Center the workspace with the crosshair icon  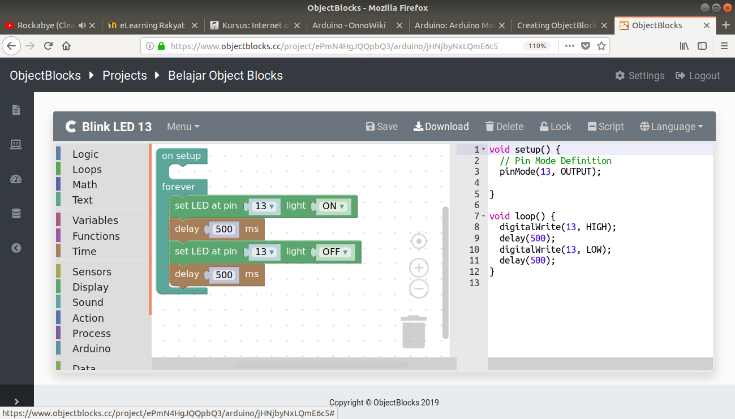pos(419,242)
